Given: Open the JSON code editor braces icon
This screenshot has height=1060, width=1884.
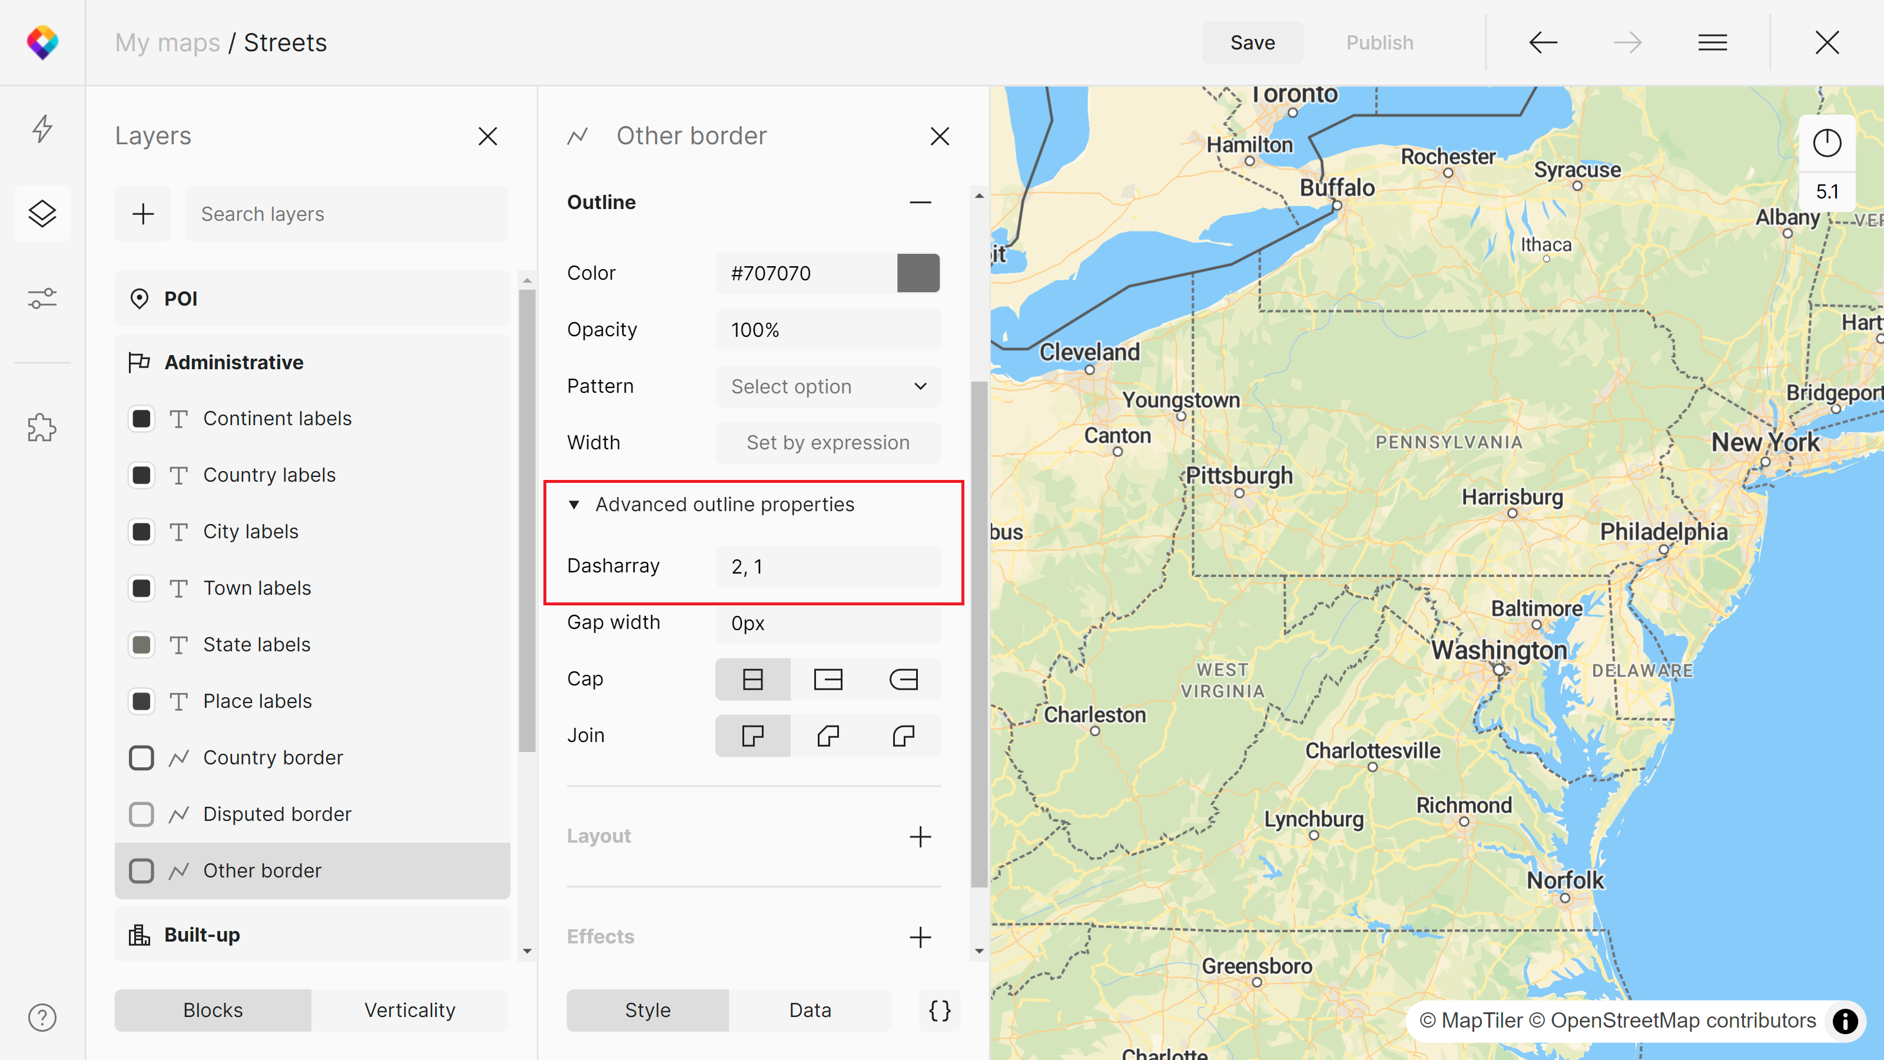Looking at the screenshot, I should [939, 1011].
